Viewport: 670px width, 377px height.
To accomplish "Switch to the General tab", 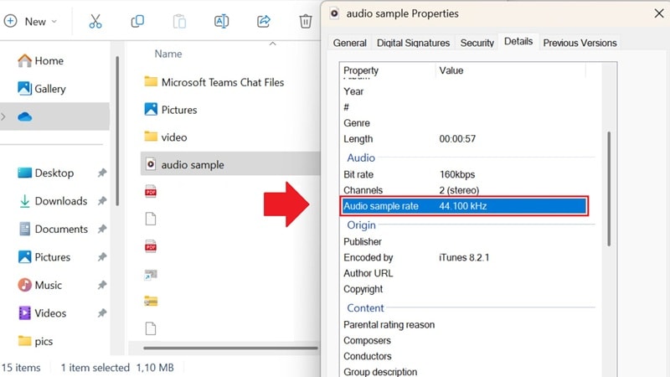I will [x=349, y=43].
